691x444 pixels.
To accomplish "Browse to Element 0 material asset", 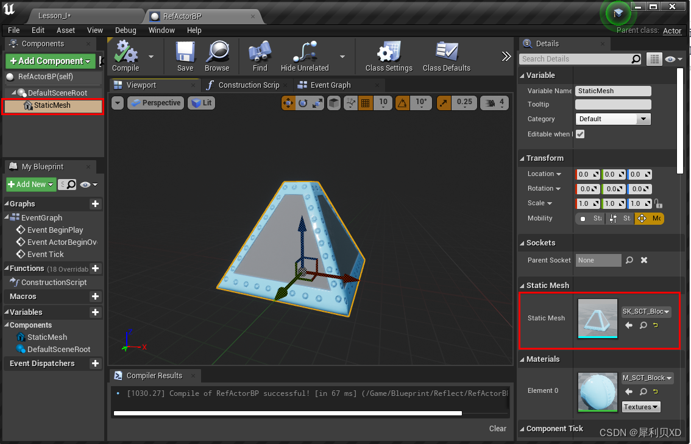I will 643,392.
